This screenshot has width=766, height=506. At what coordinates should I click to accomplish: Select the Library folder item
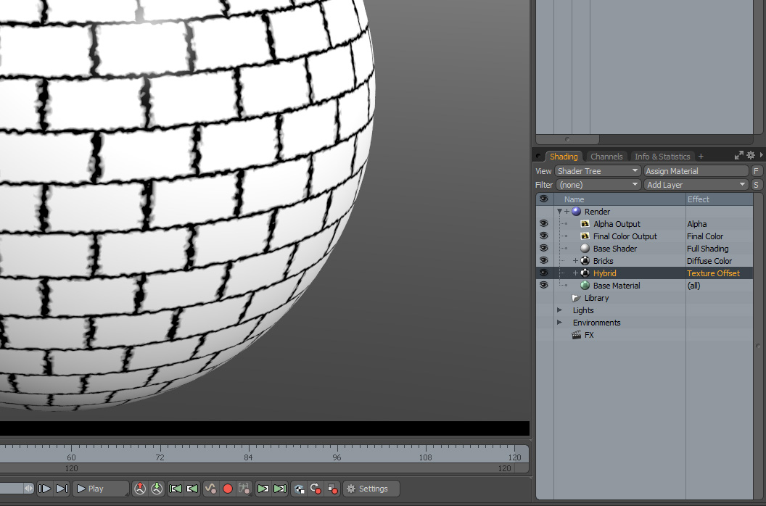590,298
